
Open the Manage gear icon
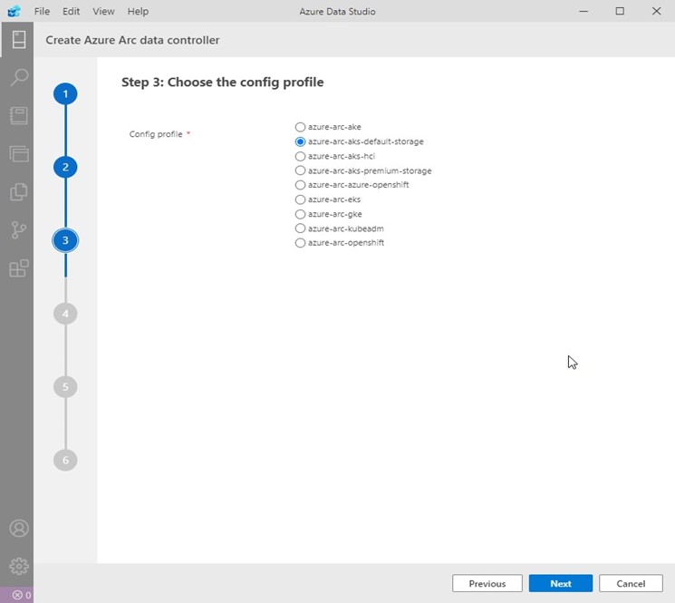19,566
